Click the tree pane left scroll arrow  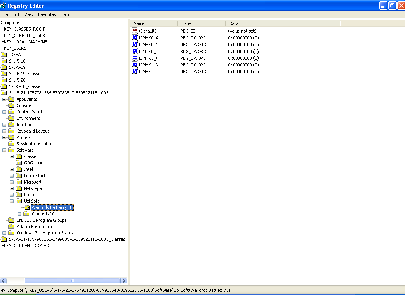3,281
